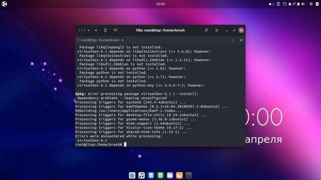This screenshot has width=321, height=180.
Task: Click 'Processing triggers for systemd (245.4-4ubuntu1)' line
Action: [x=130, y=102]
